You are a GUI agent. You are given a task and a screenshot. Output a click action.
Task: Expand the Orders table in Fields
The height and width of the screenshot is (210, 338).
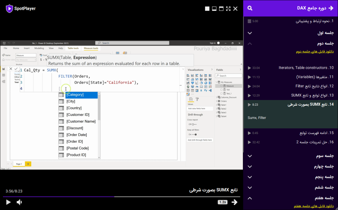click(217, 101)
